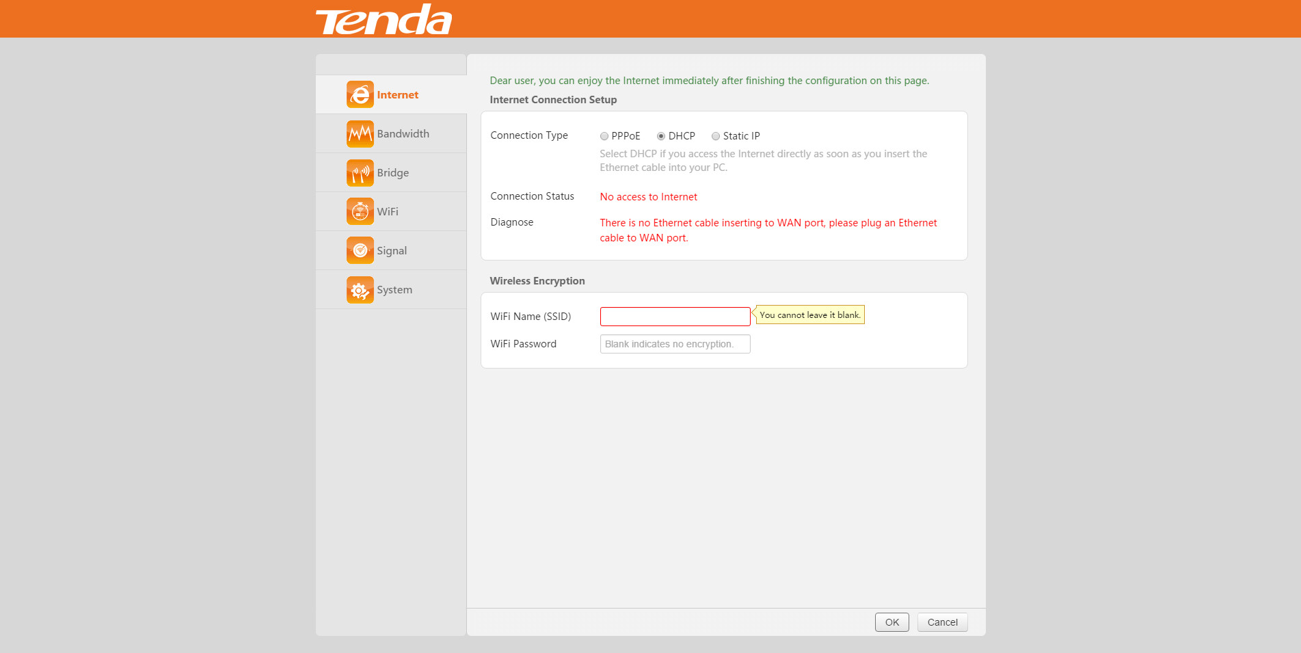Viewport: 1301px width, 653px height.
Task: Open the Signal menu label
Action: point(392,251)
